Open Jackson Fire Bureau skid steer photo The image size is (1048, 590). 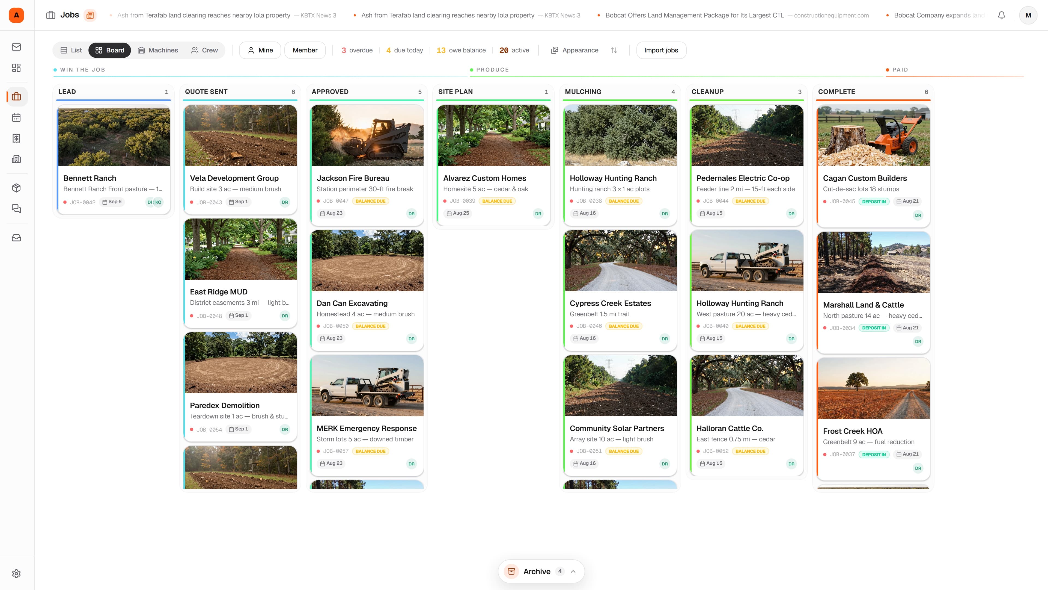(367, 135)
